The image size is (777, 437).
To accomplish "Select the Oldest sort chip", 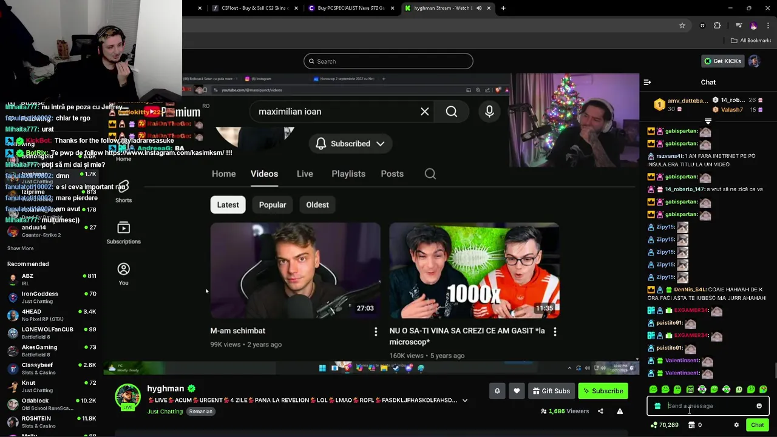I will coord(317,205).
